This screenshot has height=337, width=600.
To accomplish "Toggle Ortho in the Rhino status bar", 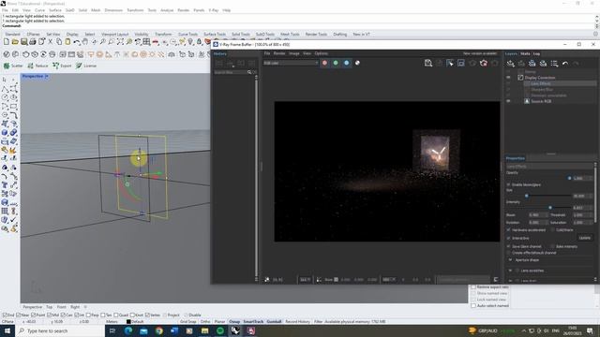I will coord(205,322).
